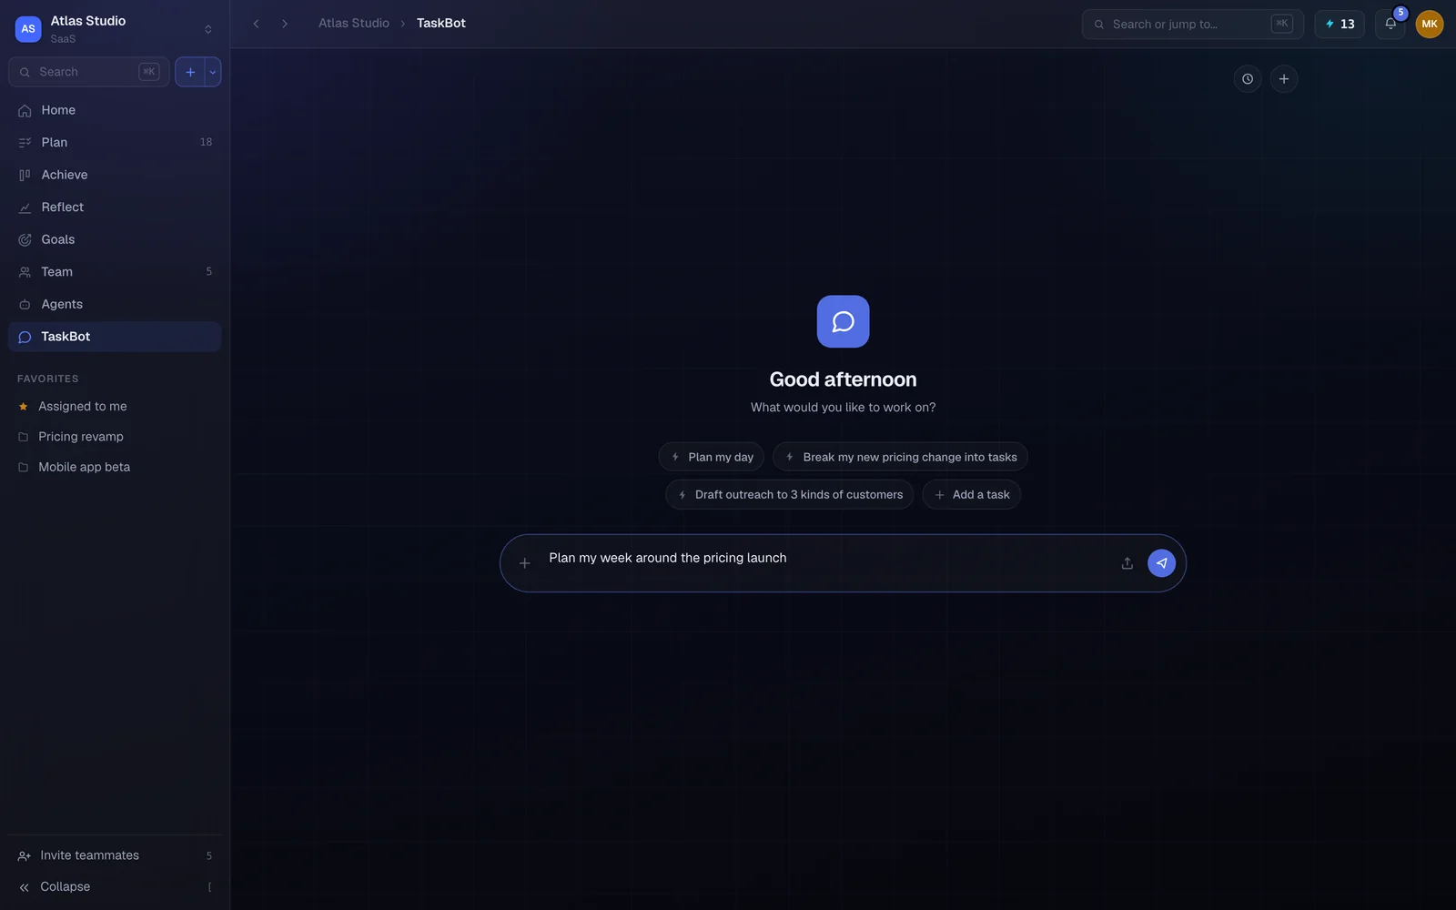This screenshot has width=1456, height=910.
Task: Click the Good afternoon heading
Action: pos(844,379)
